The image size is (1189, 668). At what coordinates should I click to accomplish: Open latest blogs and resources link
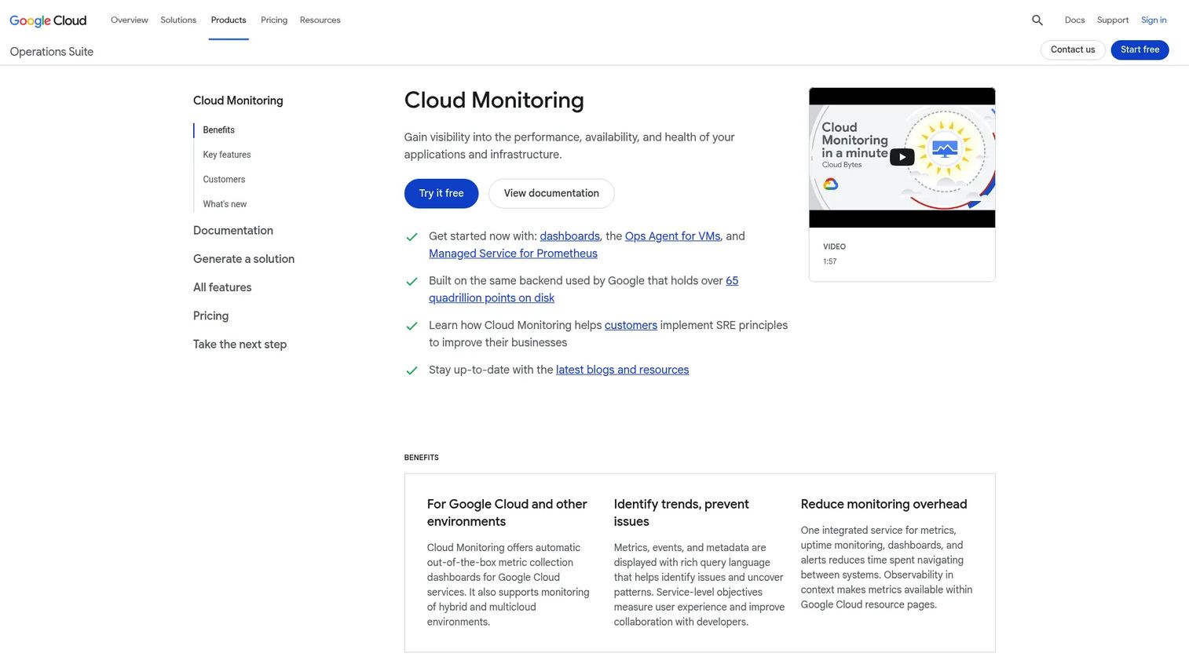pyautogui.click(x=622, y=370)
